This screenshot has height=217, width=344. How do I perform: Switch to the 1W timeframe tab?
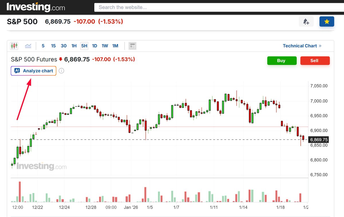click(x=105, y=46)
